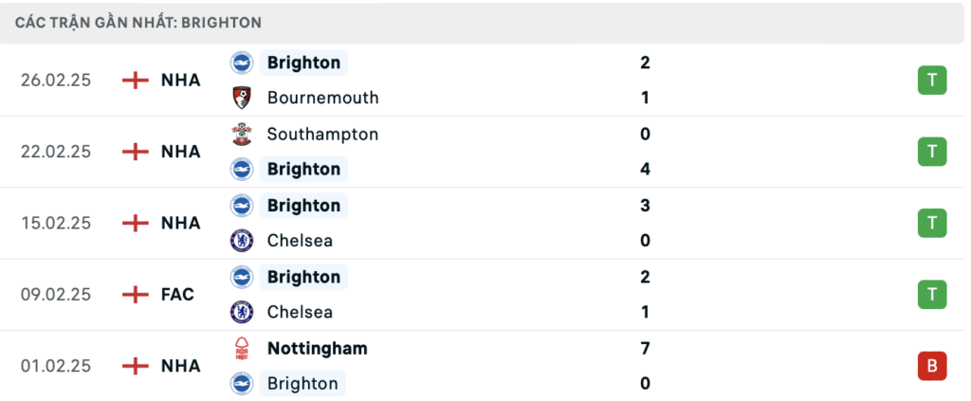This screenshot has width=971, height=401.
Task: Click the Các trận gần nhất: Brighton header
Action: [139, 22]
